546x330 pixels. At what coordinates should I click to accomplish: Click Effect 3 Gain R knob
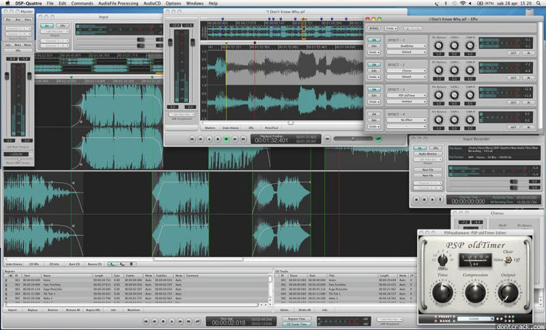point(470,95)
